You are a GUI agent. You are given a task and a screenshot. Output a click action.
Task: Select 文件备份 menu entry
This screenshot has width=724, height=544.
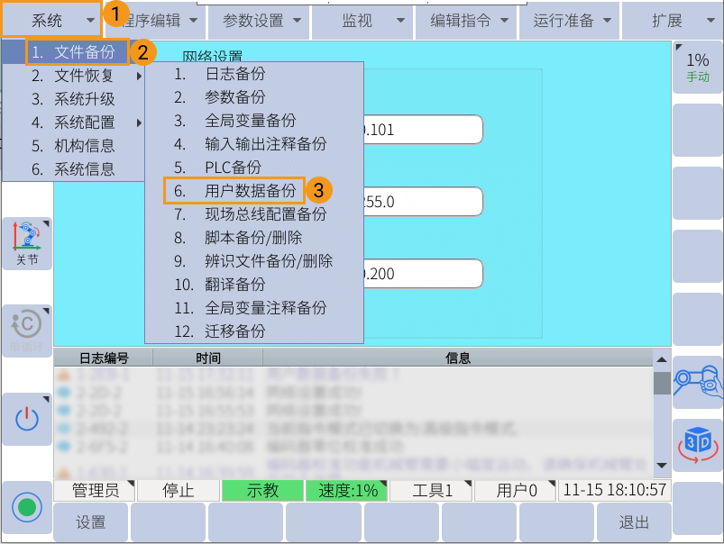tap(74, 52)
